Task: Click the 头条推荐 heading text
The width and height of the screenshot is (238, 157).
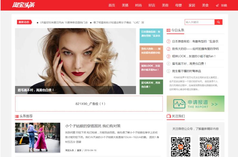Action: tap(26, 116)
